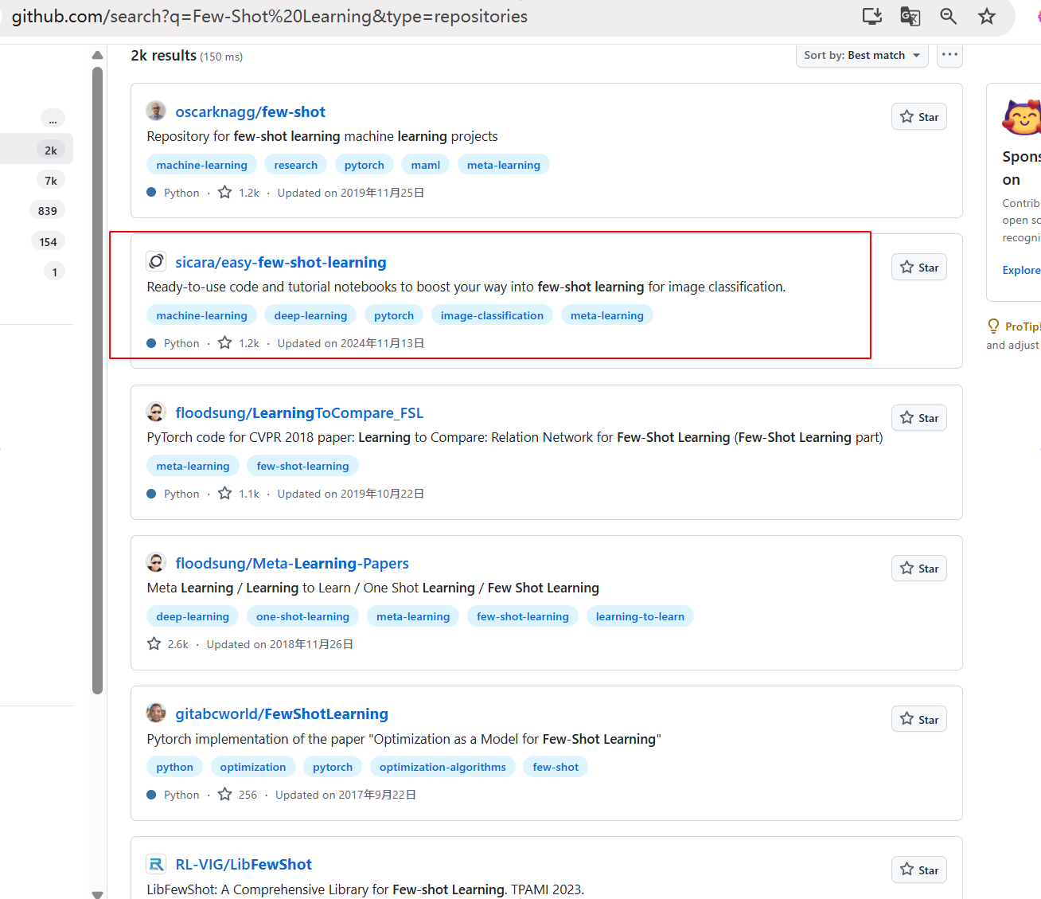Click the star count 1.2k on oscarknagg/few-shot
This screenshot has width=1041, height=899.
[239, 193]
